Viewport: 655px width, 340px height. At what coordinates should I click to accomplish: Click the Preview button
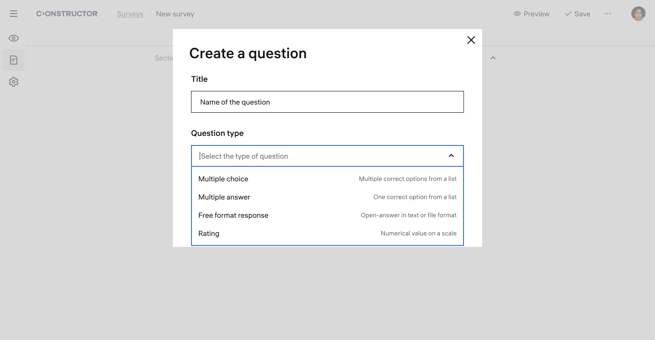(x=531, y=14)
